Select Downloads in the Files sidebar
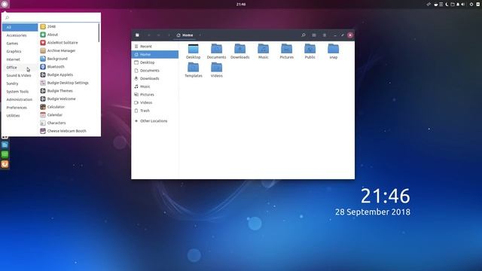The height and width of the screenshot is (271, 482). (x=155, y=78)
